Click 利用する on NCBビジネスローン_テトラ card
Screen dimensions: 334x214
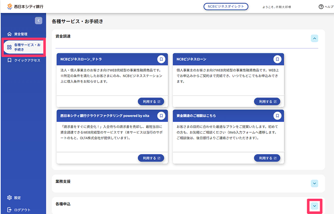151,102
